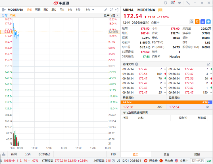Collapse the left panel arrow next to MODERNA
Screen dimensions: 213x164
4,10
